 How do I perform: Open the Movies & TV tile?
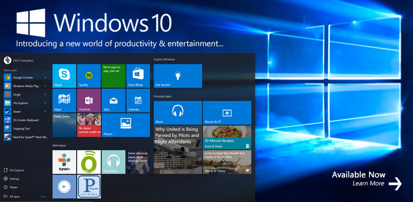tap(227, 113)
